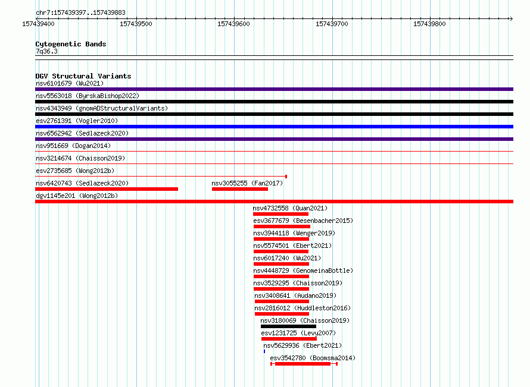Image resolution: width=530 pixels, height=387 pixels.
Task: Click the 7q36.3 band label
Action: [46, 51]
